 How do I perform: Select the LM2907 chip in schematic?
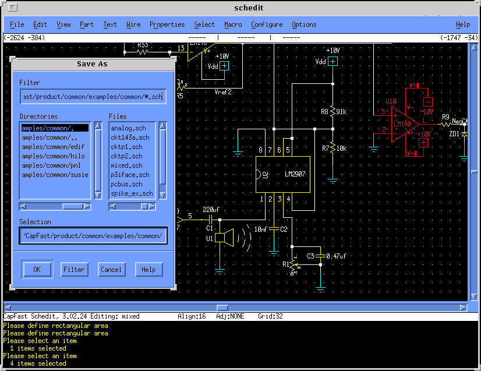(x=283, y=174)
